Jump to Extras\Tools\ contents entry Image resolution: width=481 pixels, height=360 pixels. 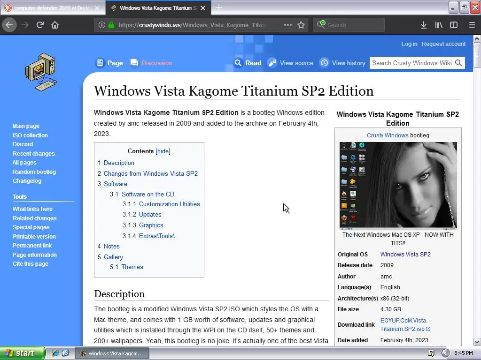[x=157, y=236]
